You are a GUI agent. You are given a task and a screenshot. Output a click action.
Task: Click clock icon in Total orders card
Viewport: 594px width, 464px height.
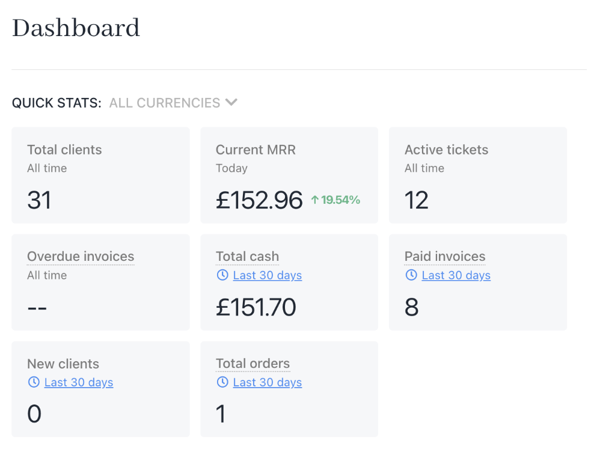coord(222,382)
